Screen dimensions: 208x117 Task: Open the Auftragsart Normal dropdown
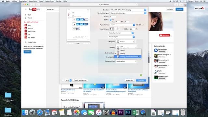click(125, 42)
